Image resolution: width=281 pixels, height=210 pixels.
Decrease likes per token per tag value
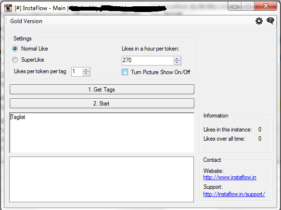tap(86, 74)
